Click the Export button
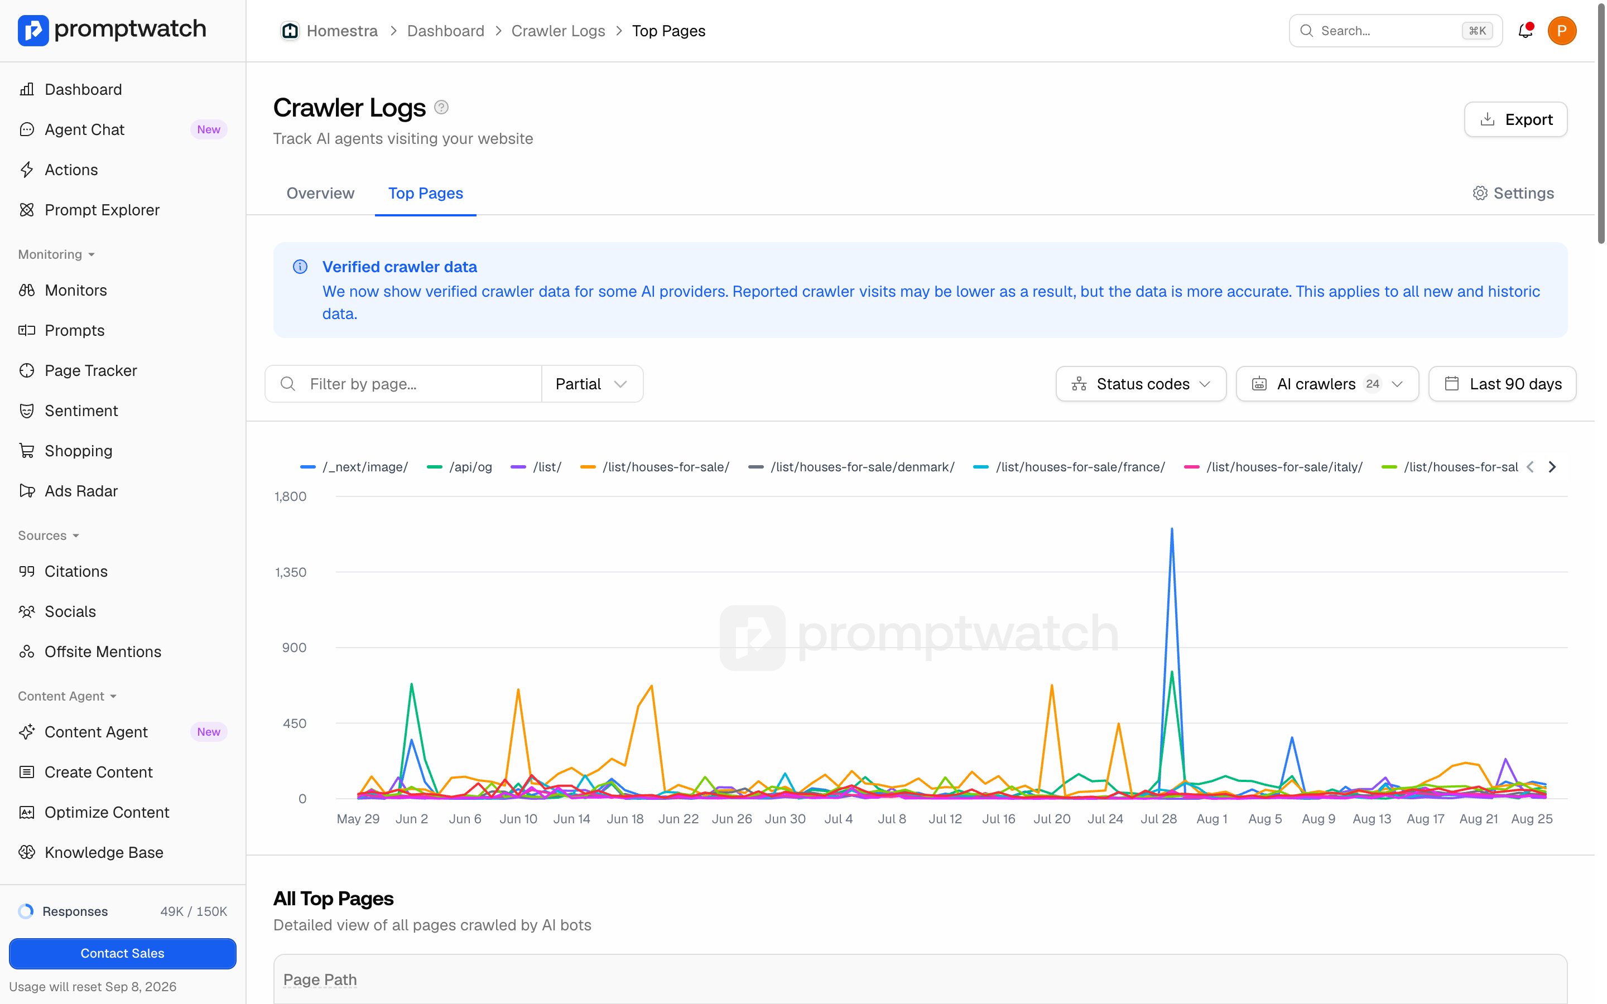The image size is (1607, 1004). [1515, 119]
